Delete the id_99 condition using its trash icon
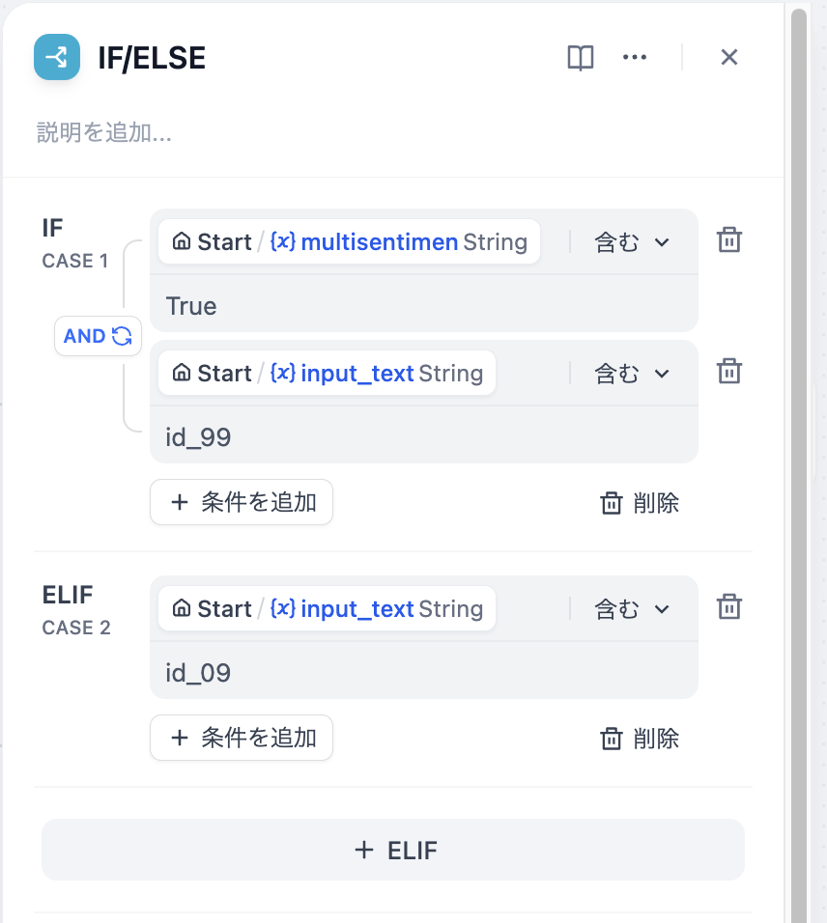 click(x=729, y=372)
